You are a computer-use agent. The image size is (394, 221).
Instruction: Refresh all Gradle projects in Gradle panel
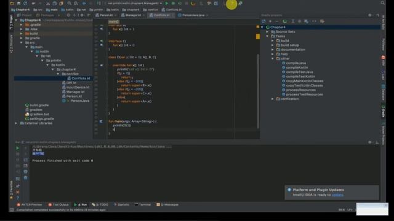pos(263,21)
